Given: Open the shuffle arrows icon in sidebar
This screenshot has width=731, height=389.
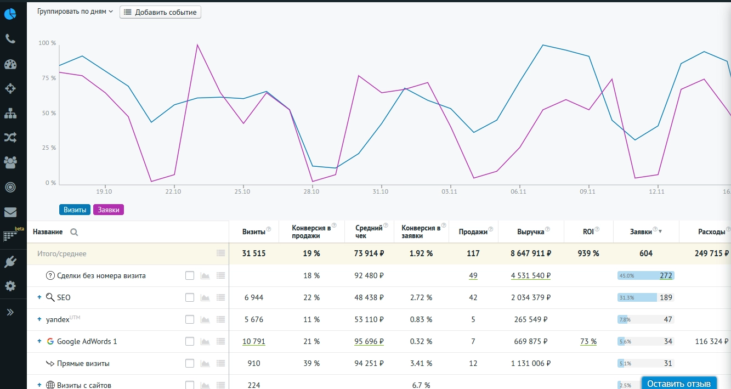Looking at the screenshot, I should coord(10,138).
